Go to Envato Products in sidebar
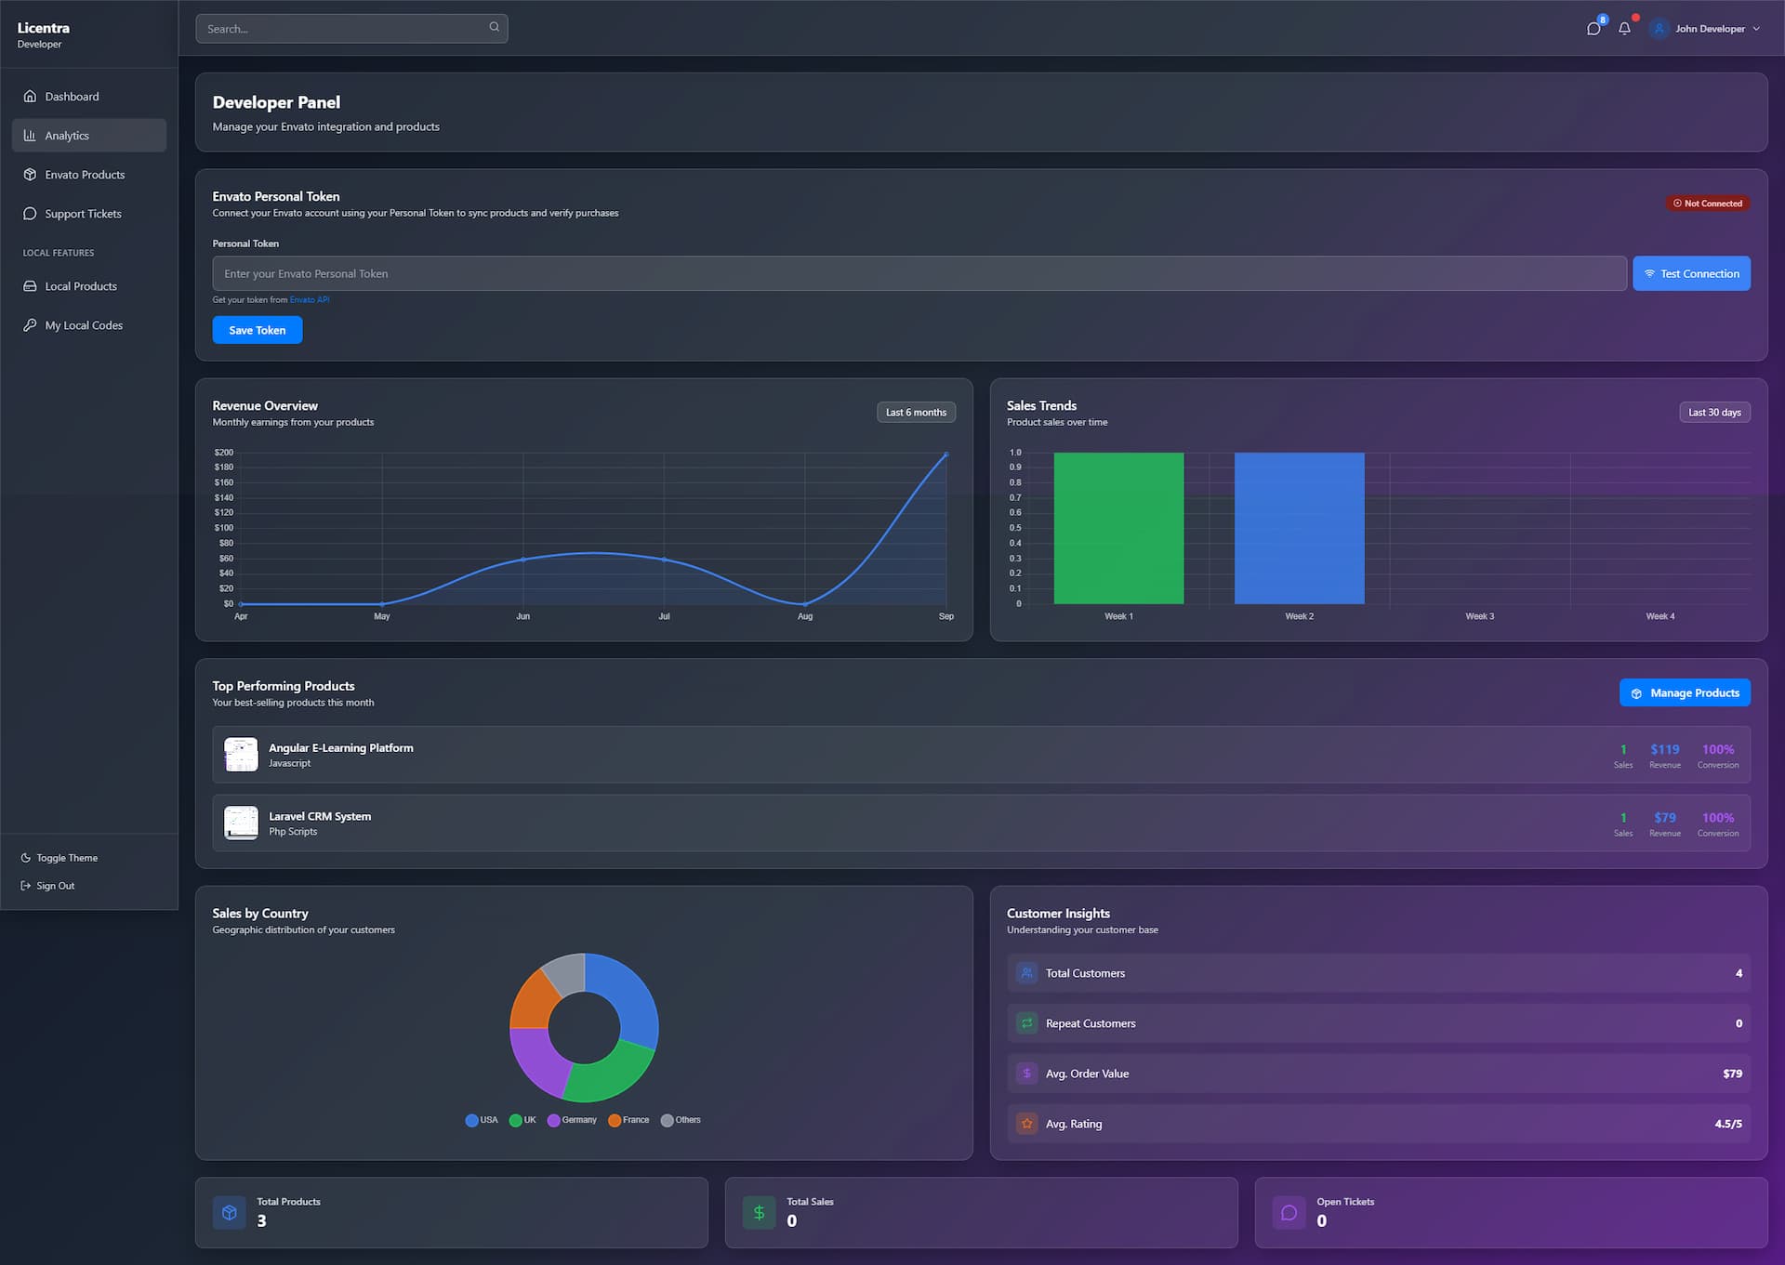The image size is (1785, 1265). (x=85, y=175)
